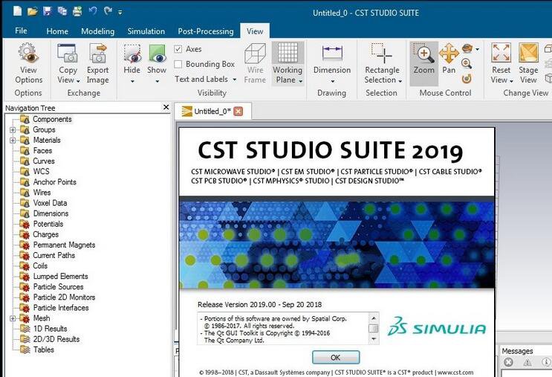The image size is (552, 377).
Task: Click the rotate mode icon beside Pan
Action: [x=467, y=48]
